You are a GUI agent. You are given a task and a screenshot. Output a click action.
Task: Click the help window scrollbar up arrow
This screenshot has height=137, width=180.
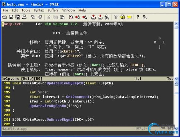[x=176, y=24]
